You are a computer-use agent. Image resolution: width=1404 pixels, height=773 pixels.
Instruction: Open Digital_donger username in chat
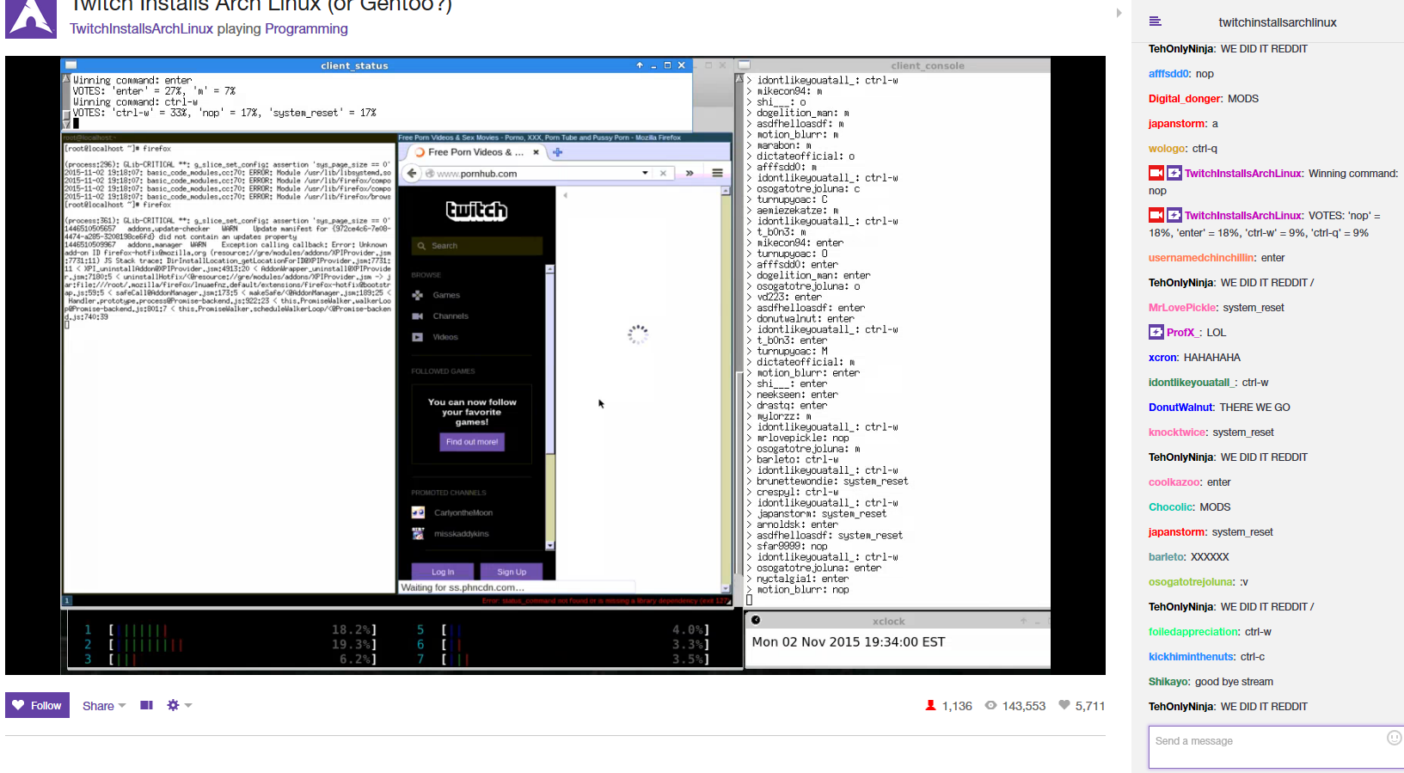click(1184, 99)
